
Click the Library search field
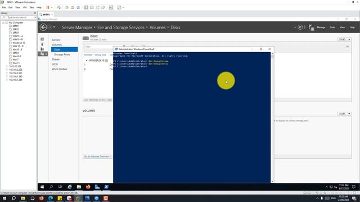(17, 17)
